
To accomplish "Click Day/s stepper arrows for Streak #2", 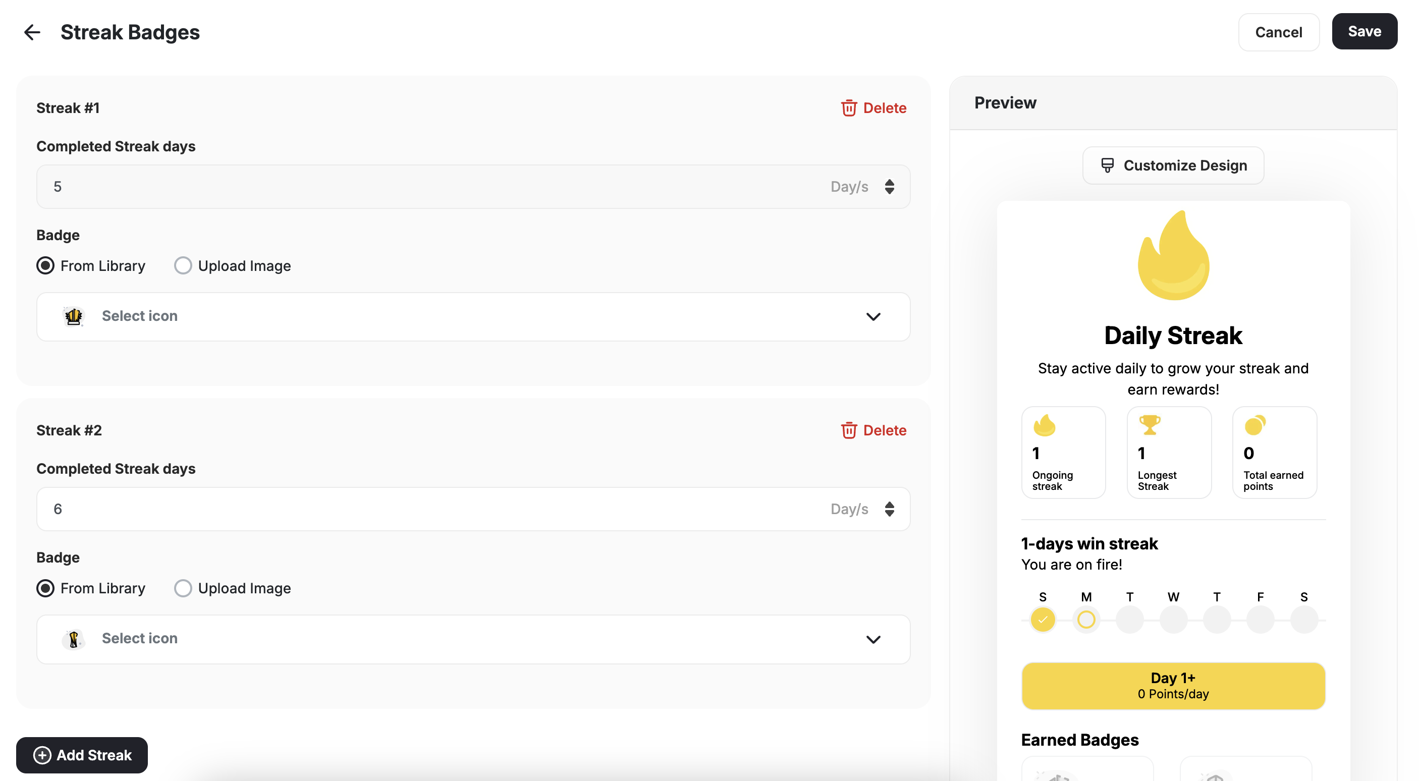I will (x=889, y=509).
